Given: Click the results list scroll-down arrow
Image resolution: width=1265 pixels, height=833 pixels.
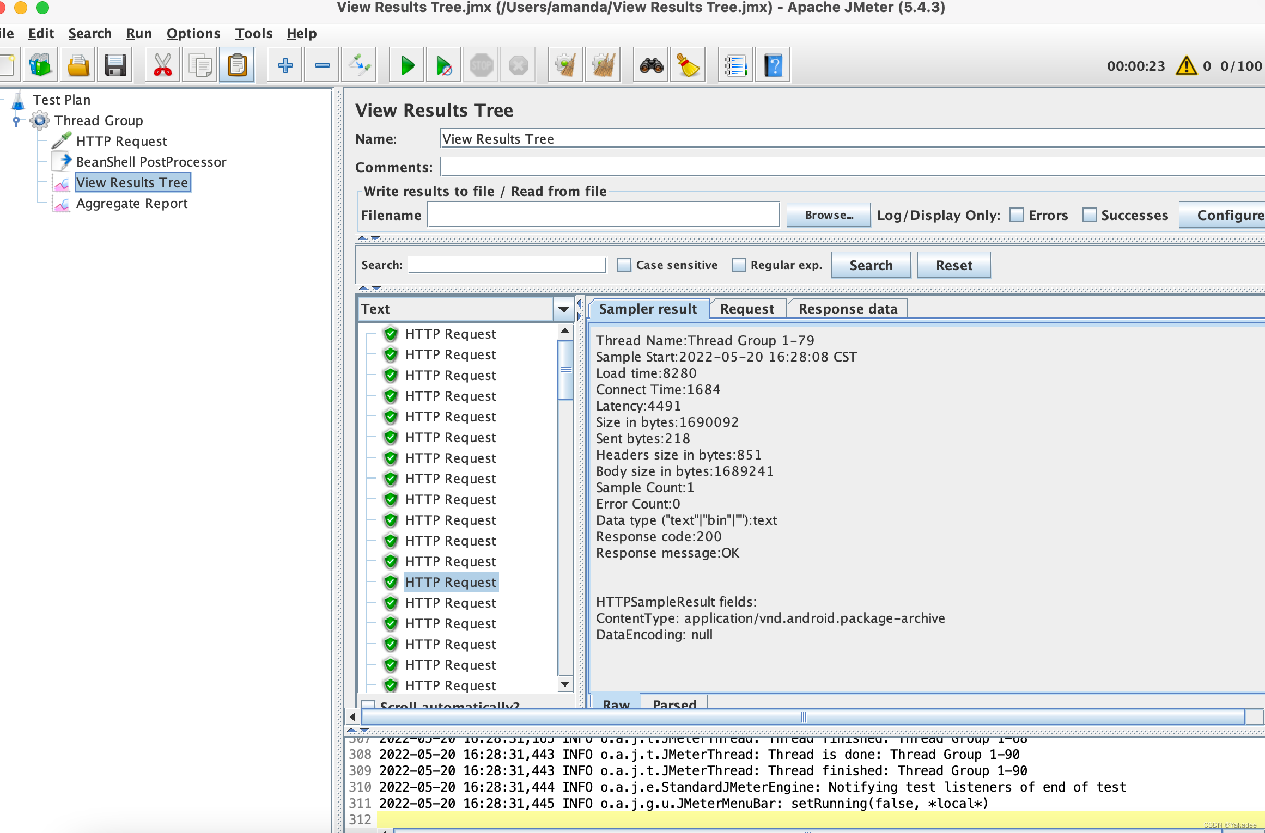Looking at the screenshot, I should pos(565,684).
